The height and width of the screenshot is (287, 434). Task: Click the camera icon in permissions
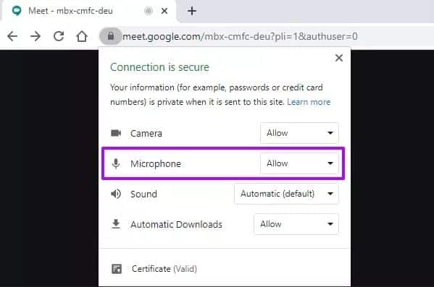116,133
